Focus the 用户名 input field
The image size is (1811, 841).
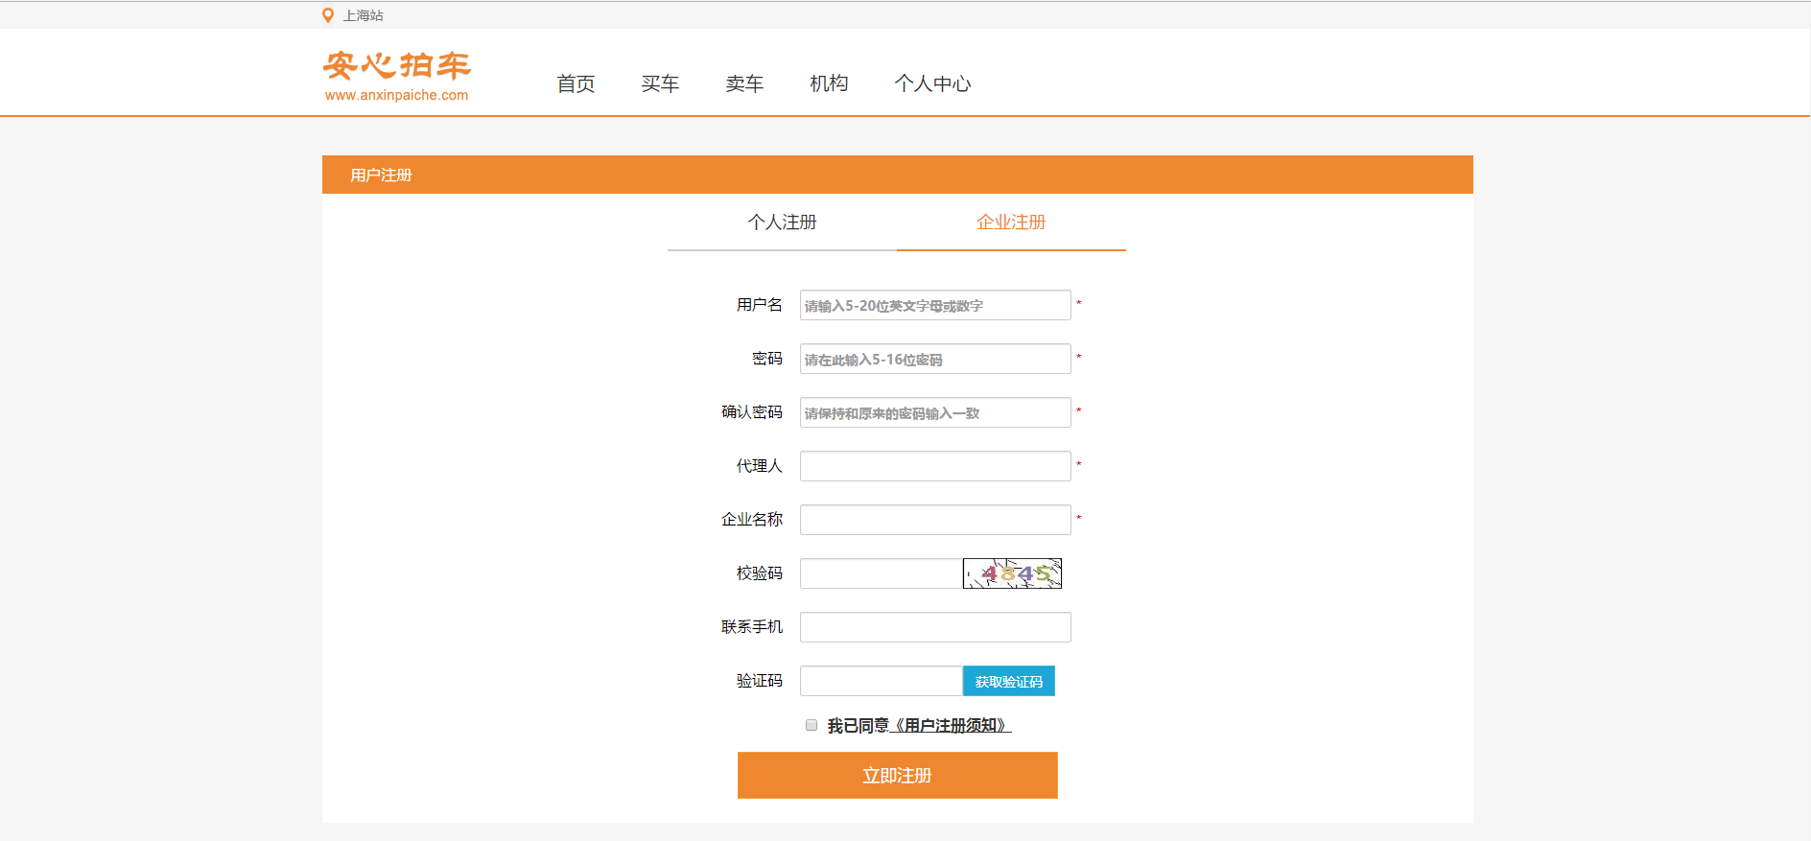tap(935, 305)
